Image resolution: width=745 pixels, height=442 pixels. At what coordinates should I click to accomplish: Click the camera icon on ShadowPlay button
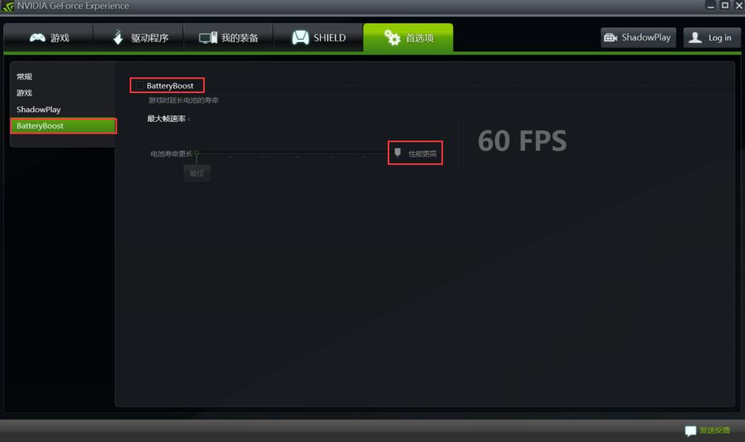click(x=610, y=37)
